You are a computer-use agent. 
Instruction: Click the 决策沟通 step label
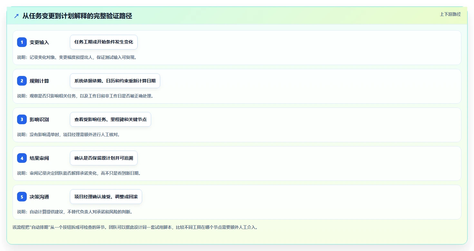point(39,197)
